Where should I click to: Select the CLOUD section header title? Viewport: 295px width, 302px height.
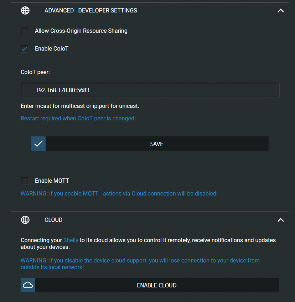pos(53,220)
